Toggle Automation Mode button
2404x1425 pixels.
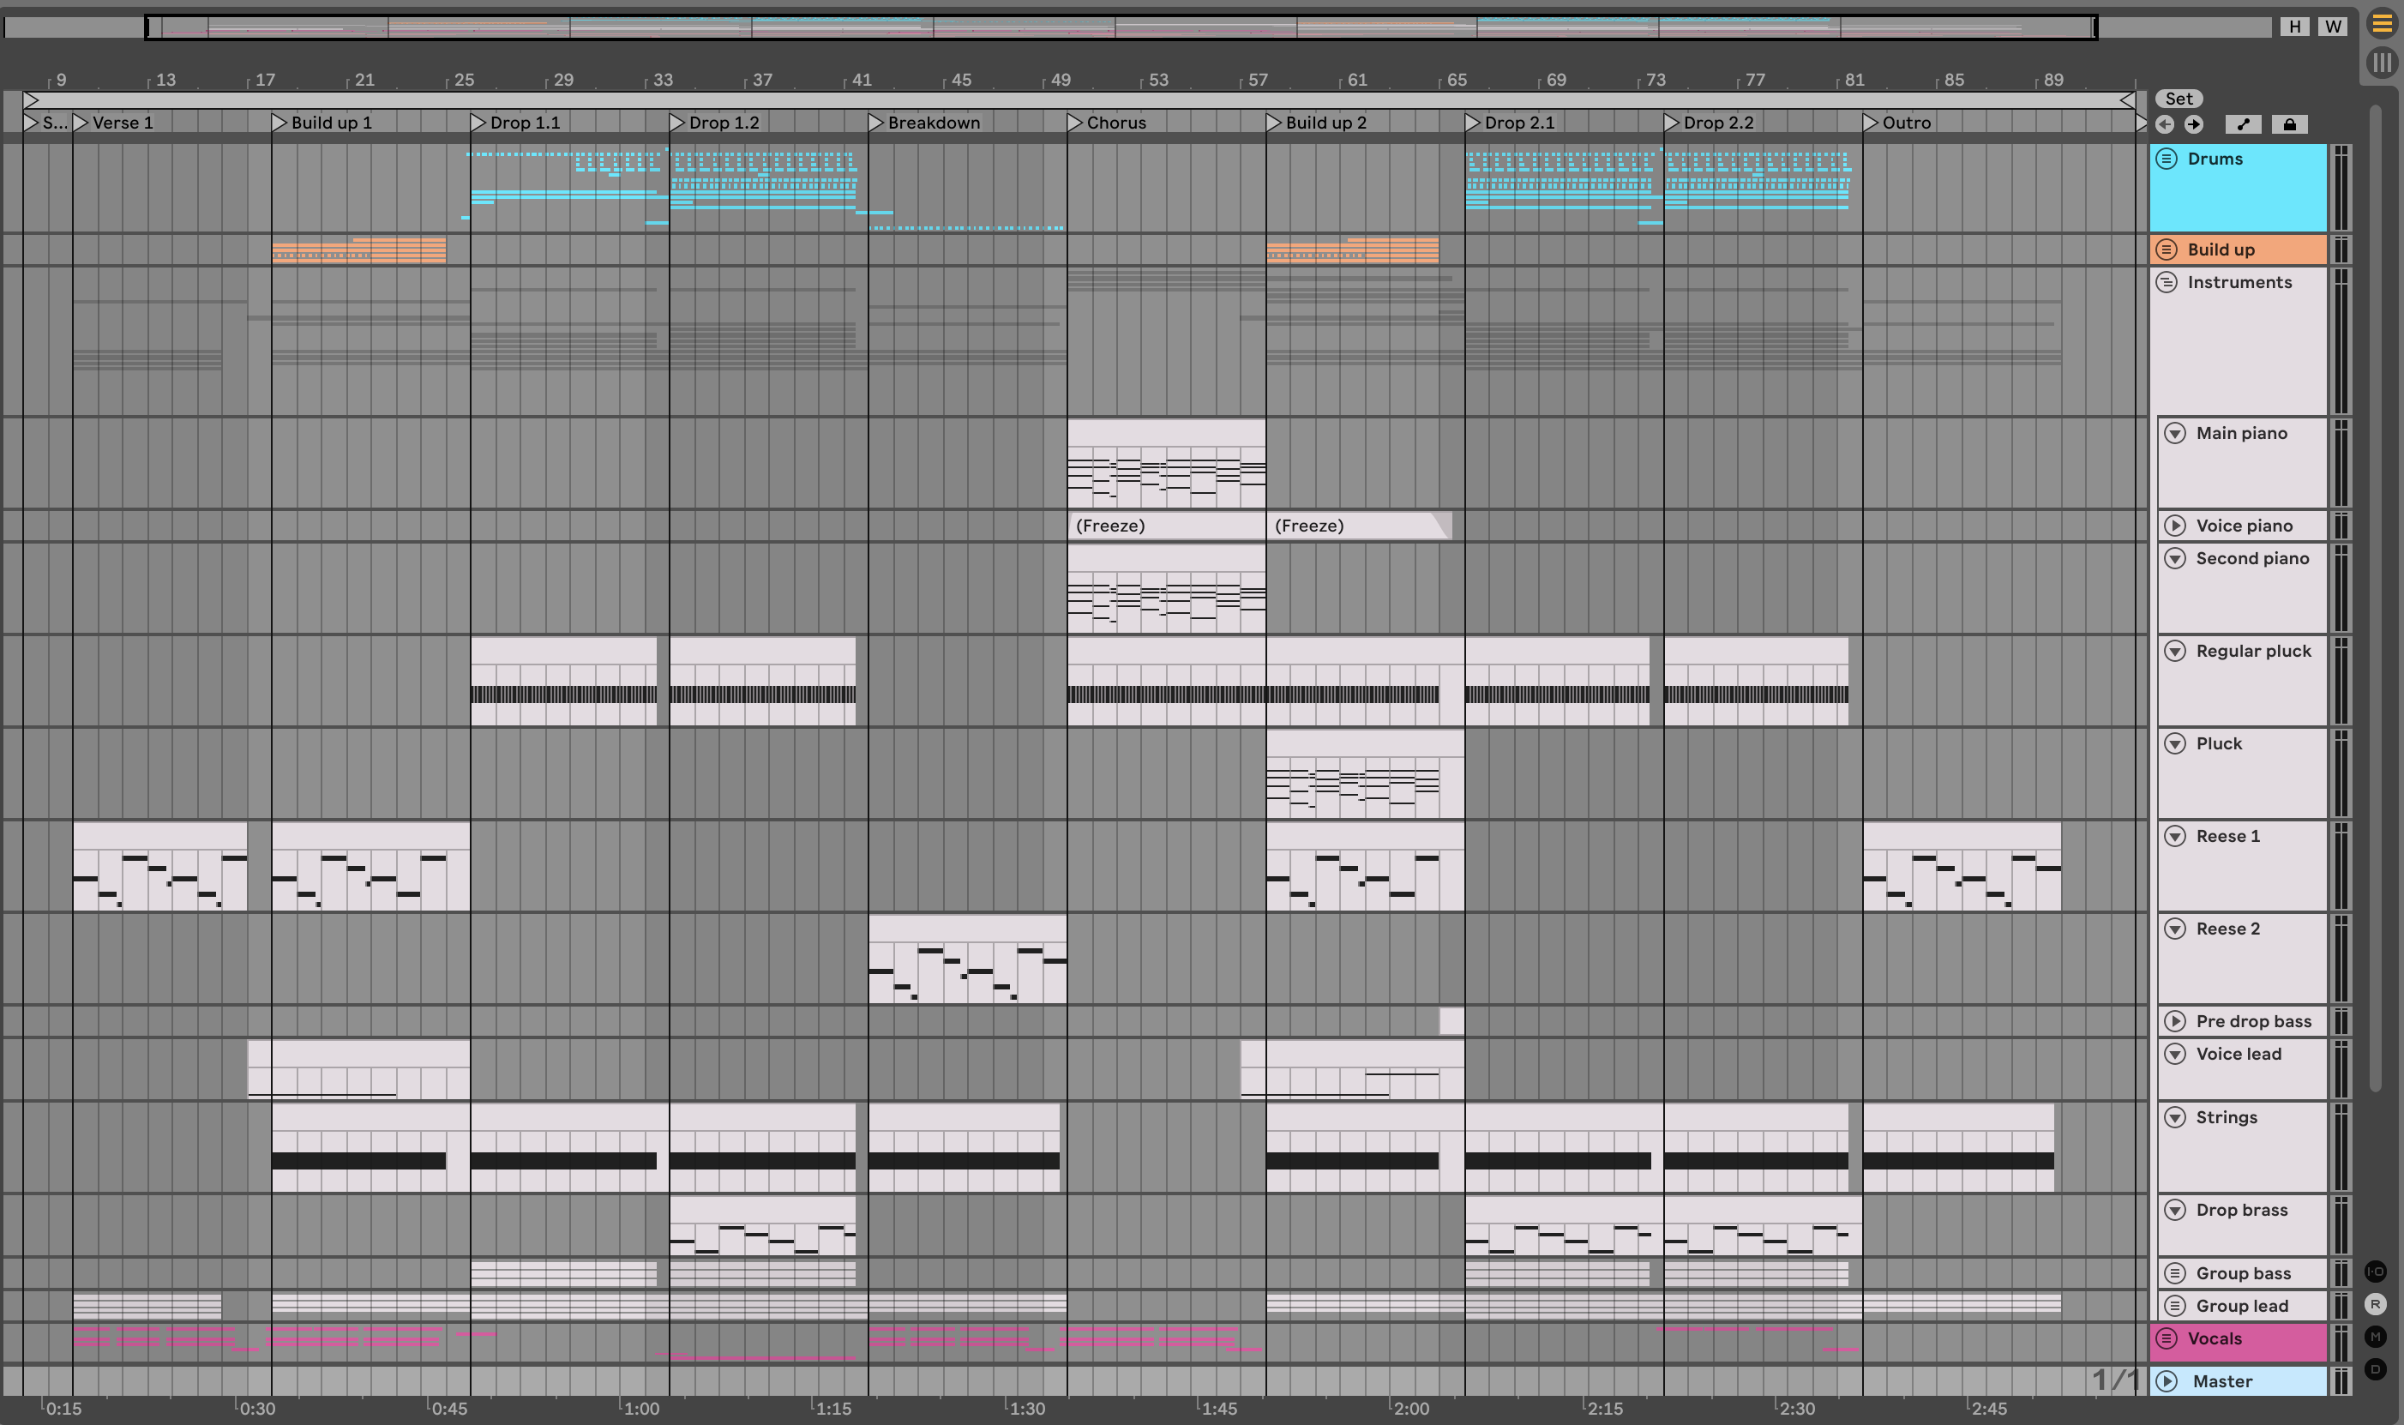click(x=2243, y=123)
